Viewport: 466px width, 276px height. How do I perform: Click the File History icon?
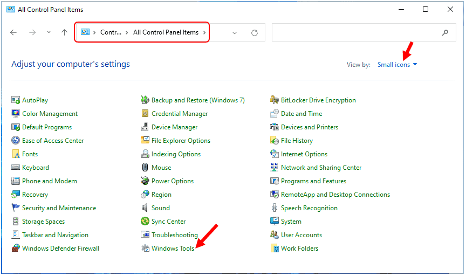pos(275,141)
